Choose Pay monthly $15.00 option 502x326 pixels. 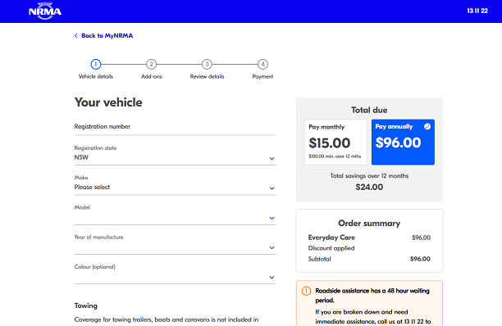click(x=335, y=143)
